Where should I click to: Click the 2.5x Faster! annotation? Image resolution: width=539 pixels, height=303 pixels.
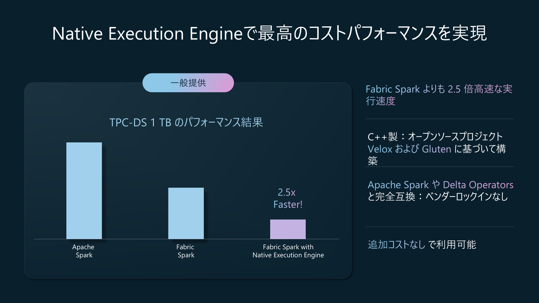pos(288,198)
